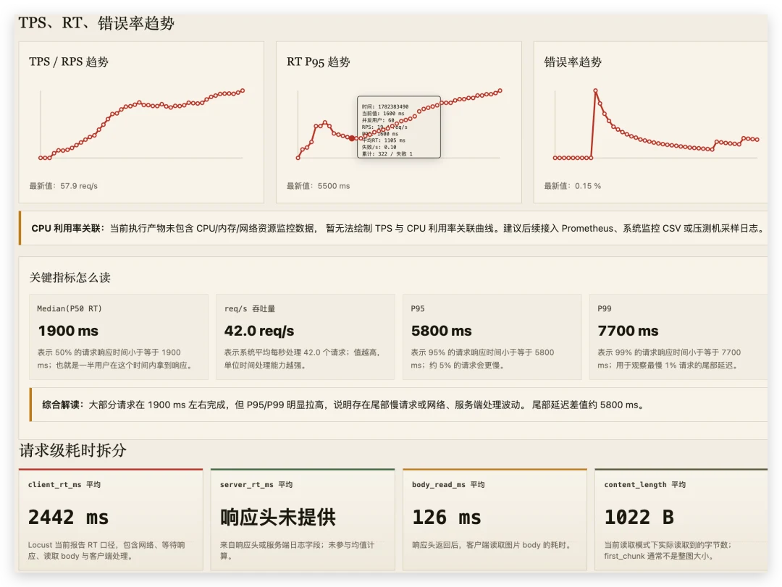This screenshot has height=587, width=782.
Task: Click the 'RT P95 趋势' chart title
Action: coord(318,62)
